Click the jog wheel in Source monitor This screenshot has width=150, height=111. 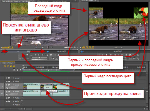pyautogui.click(x=39, y=60)
